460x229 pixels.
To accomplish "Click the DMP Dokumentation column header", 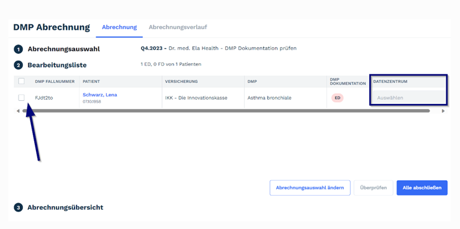I will tap(348, 82).
